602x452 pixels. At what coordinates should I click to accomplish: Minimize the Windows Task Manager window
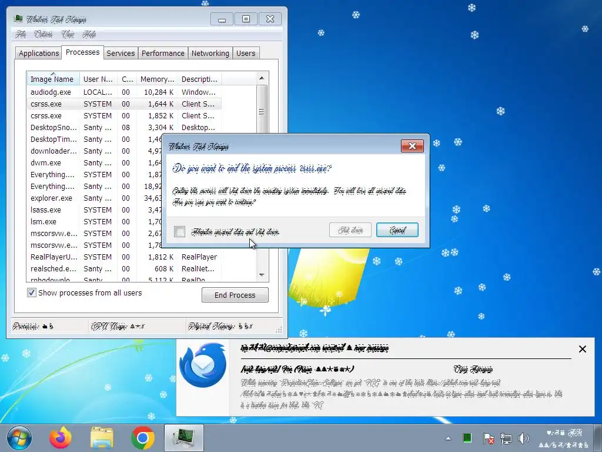[x=222, y=19]
